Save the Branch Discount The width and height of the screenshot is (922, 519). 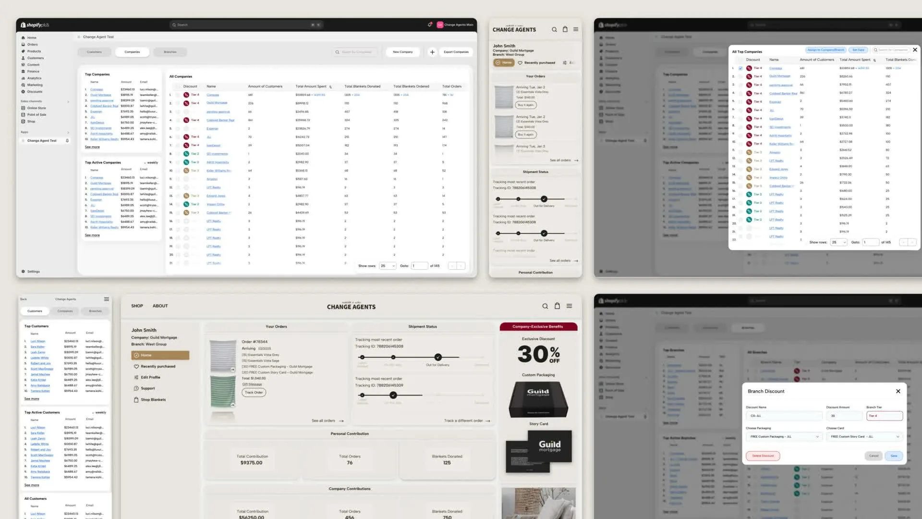[894, 456]
